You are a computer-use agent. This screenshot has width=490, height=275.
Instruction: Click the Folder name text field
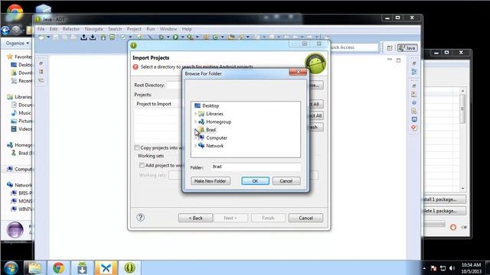[256, 167]
